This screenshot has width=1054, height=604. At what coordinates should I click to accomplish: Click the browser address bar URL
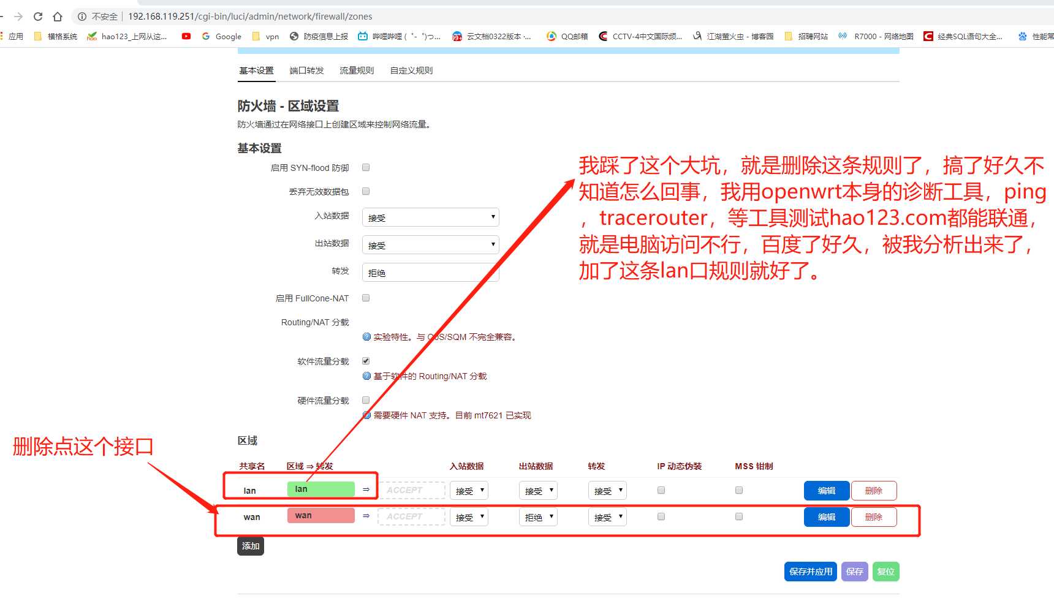(x=250, y=17)
